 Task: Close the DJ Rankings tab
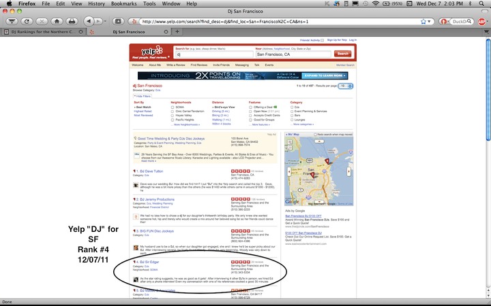80,32
